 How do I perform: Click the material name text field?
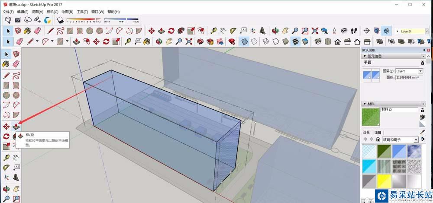pos(398,110)
